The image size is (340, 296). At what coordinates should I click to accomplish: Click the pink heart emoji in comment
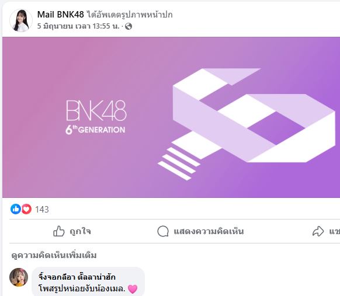pos(133,289)
